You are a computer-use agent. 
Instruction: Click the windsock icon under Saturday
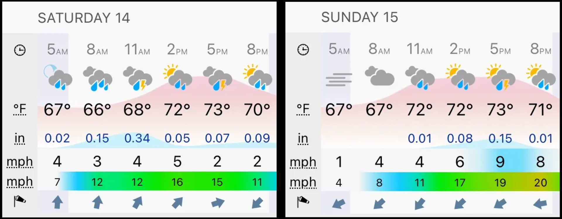(x=20, y=201)
